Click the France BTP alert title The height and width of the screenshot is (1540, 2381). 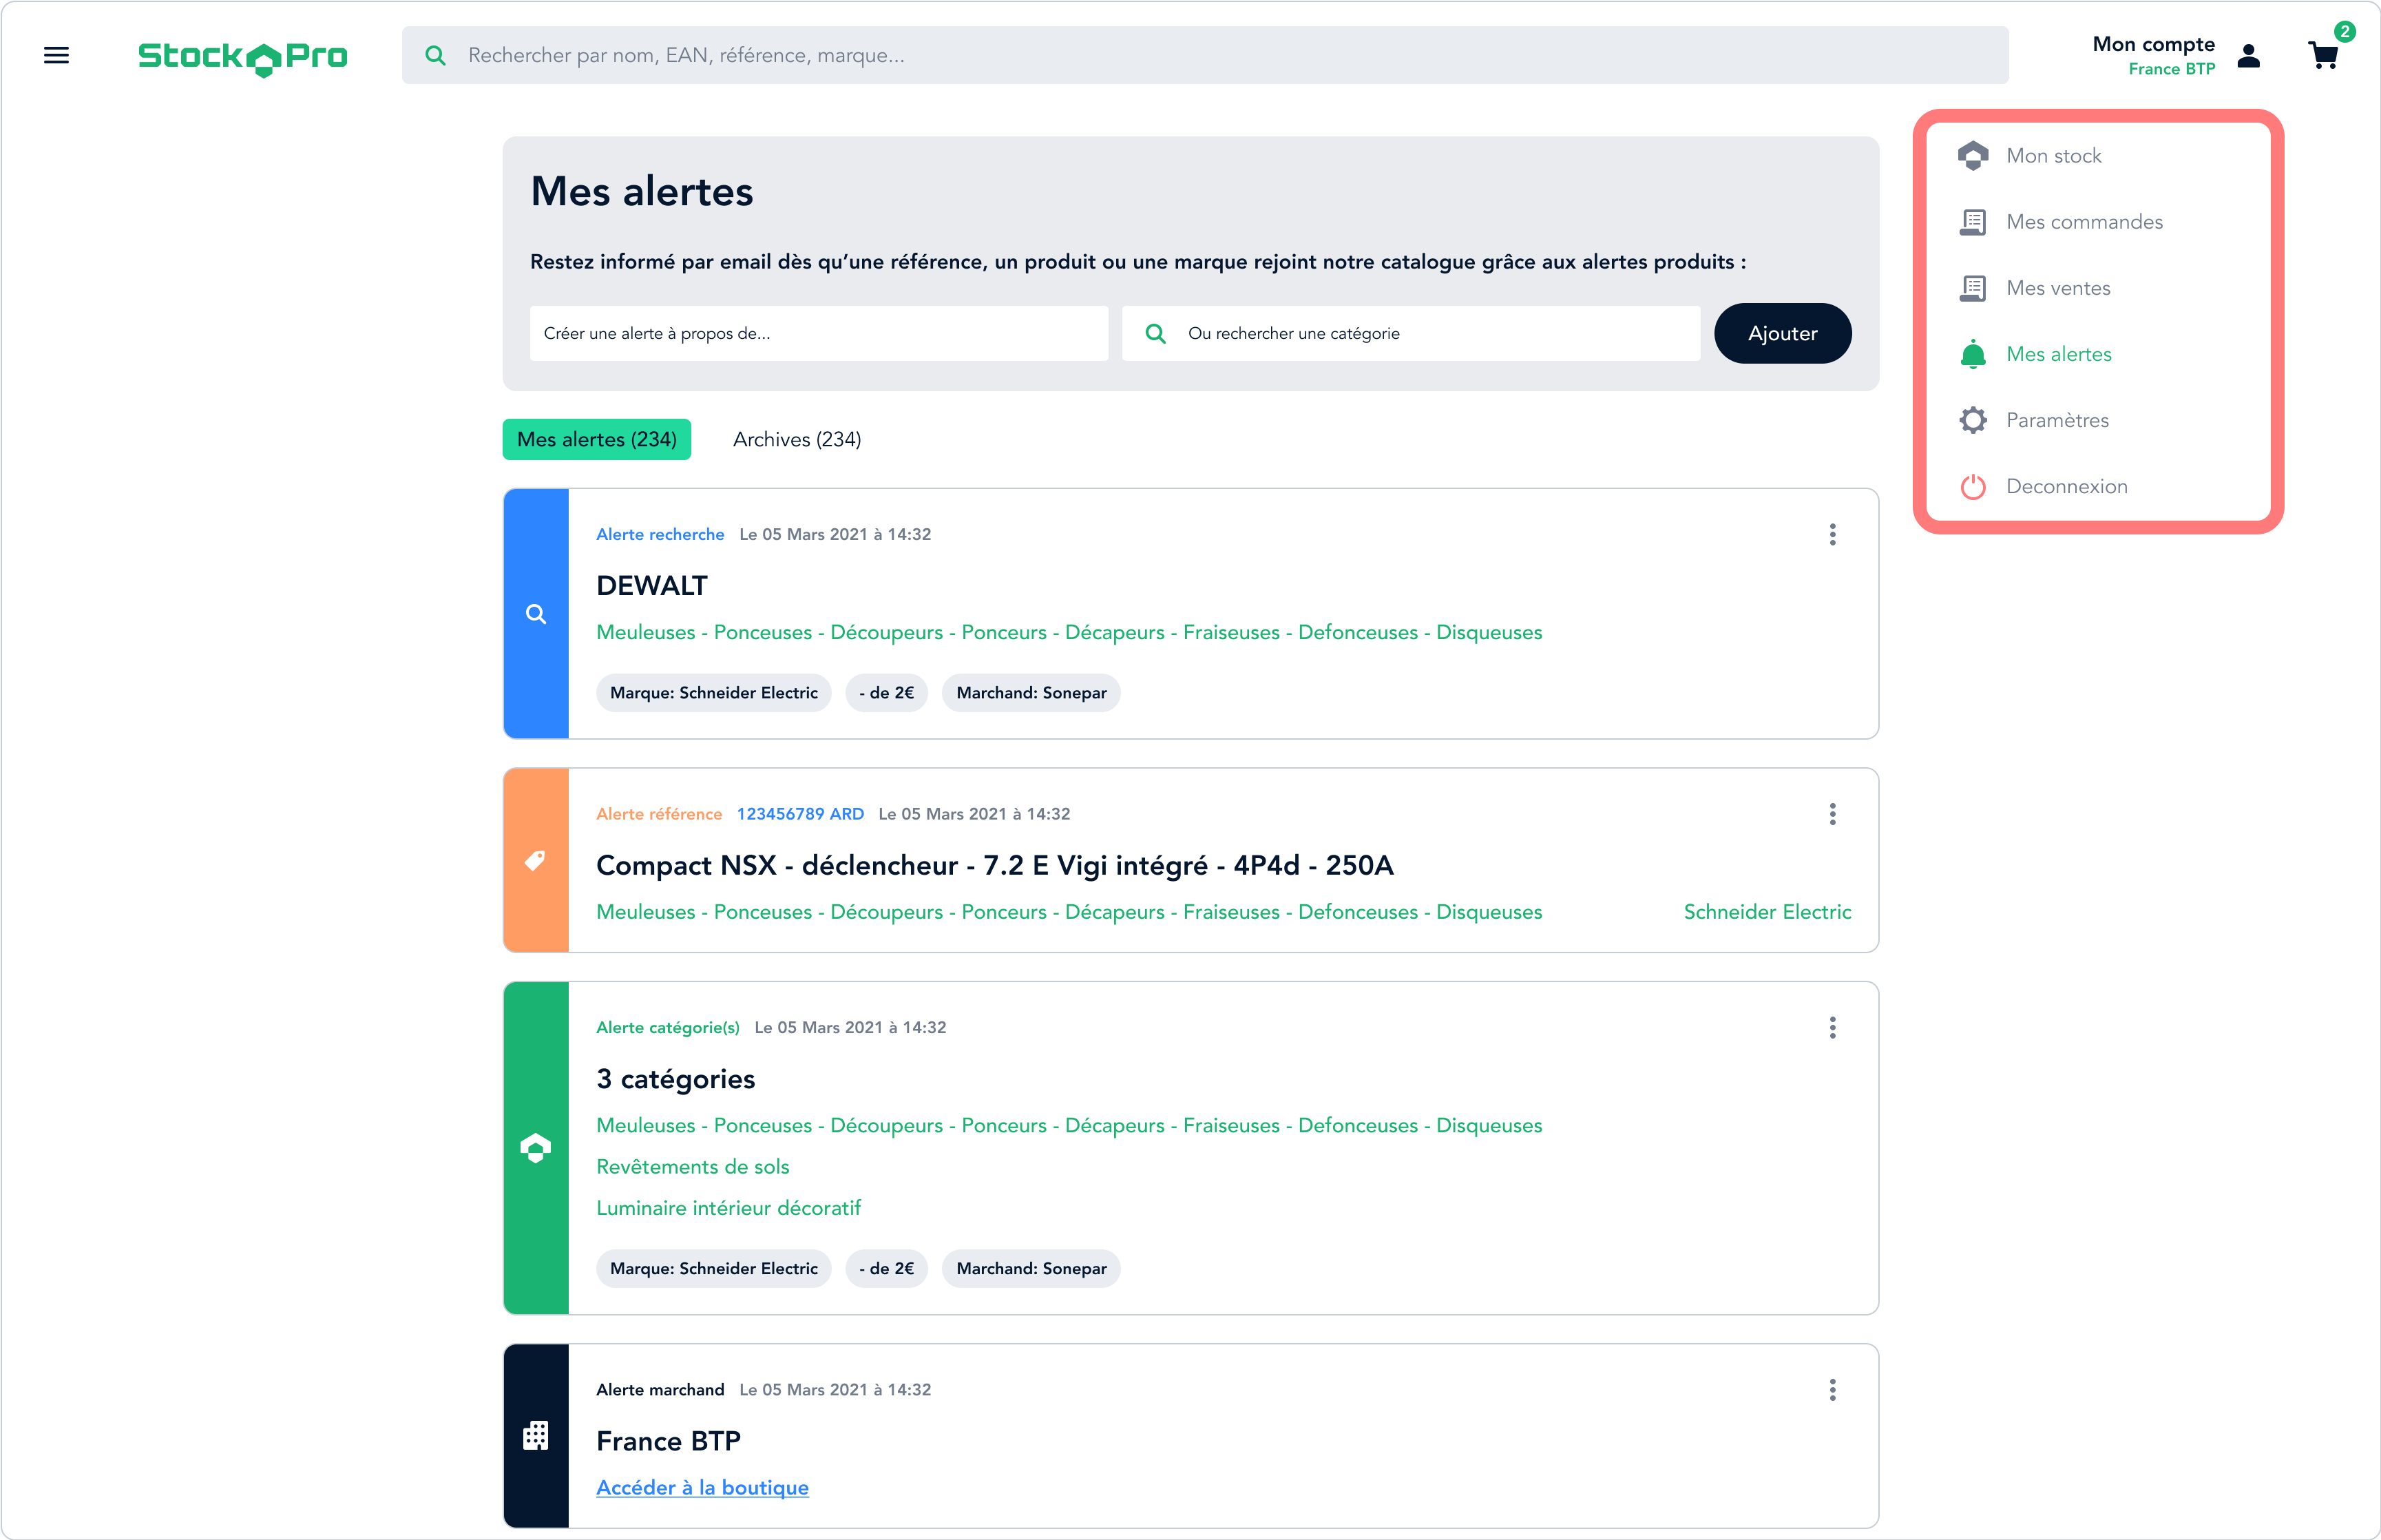(668, 1441)
